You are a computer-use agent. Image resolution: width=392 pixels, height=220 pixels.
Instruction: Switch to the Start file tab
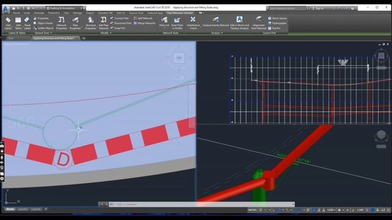coord(11,38)
